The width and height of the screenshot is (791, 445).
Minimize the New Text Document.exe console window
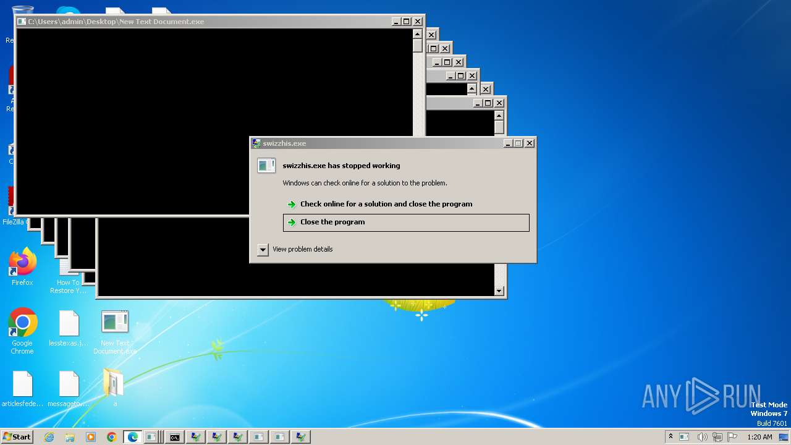point(396,22)
